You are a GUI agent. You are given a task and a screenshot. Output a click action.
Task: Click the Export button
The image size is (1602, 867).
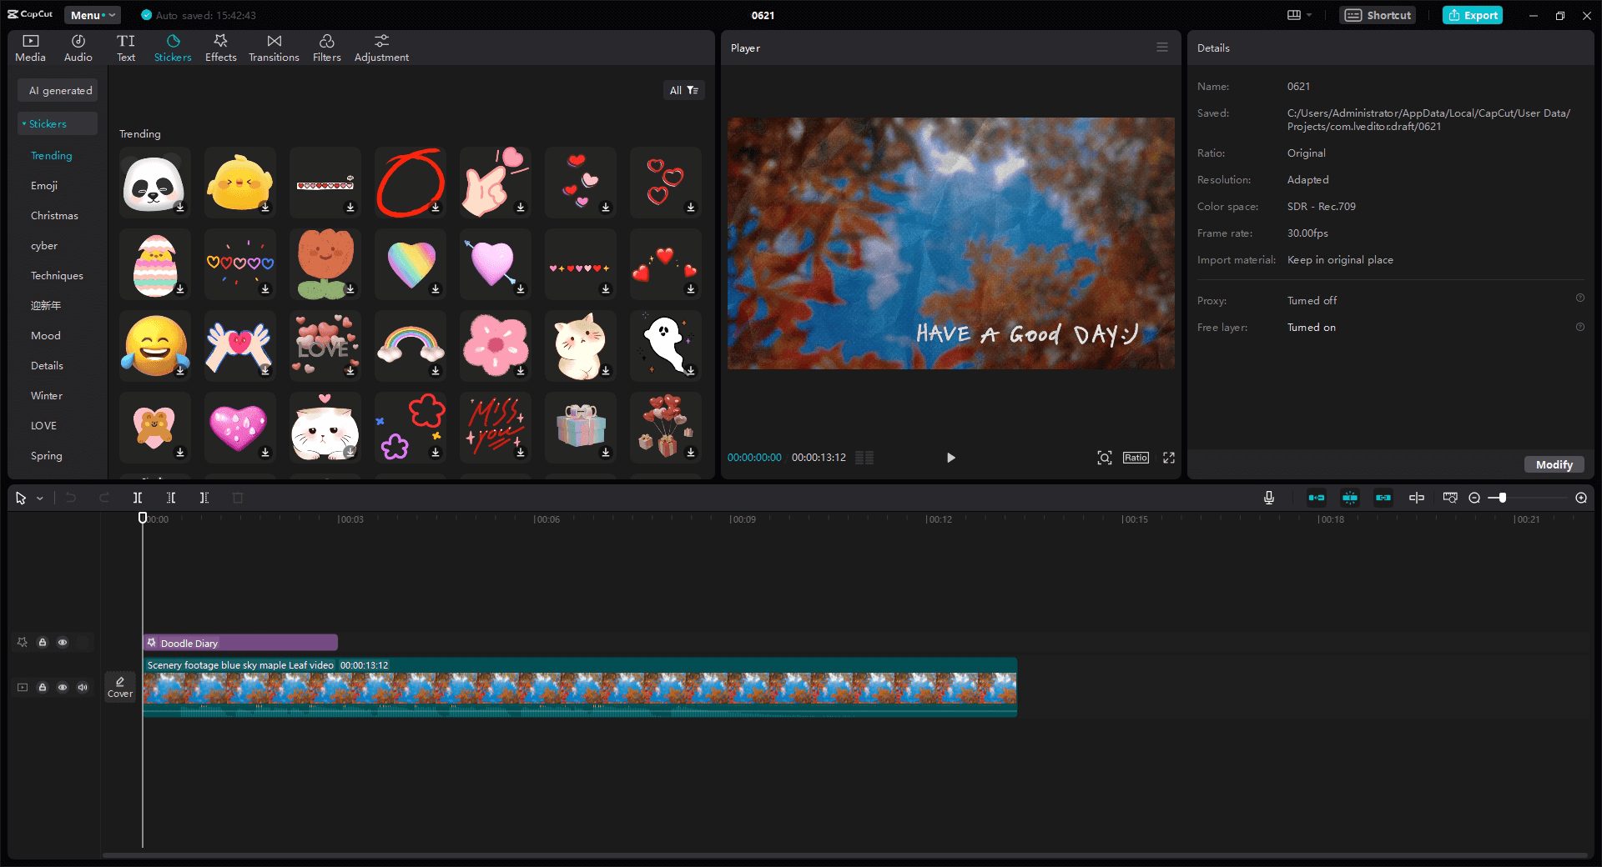coord(1472,14)
